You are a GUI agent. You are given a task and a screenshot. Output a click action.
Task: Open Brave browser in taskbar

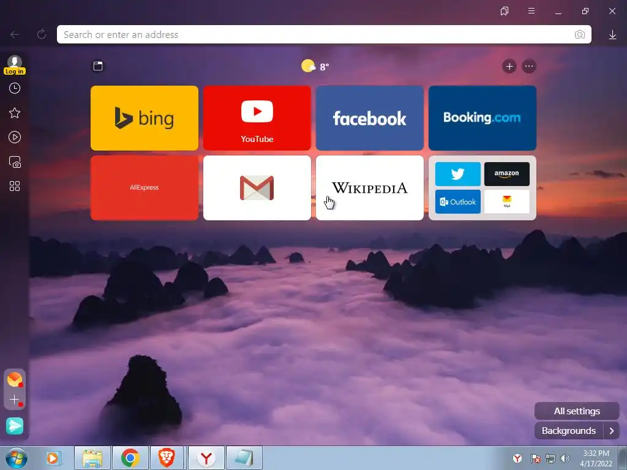[x=167, y=458]
